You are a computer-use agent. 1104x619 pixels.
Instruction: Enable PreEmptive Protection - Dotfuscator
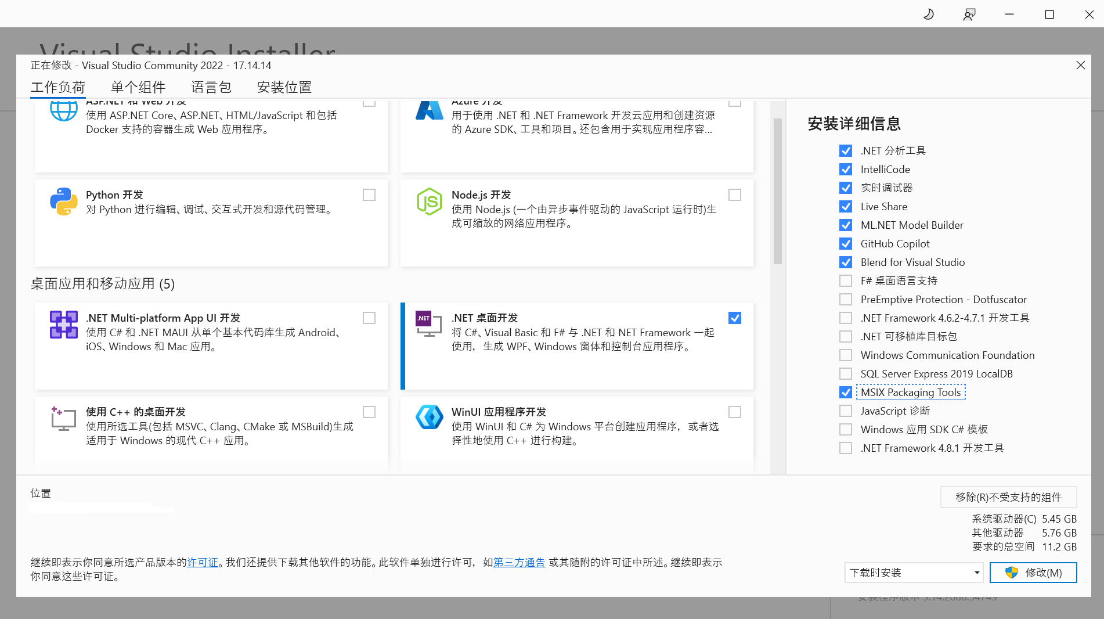(x=846, y=300)
